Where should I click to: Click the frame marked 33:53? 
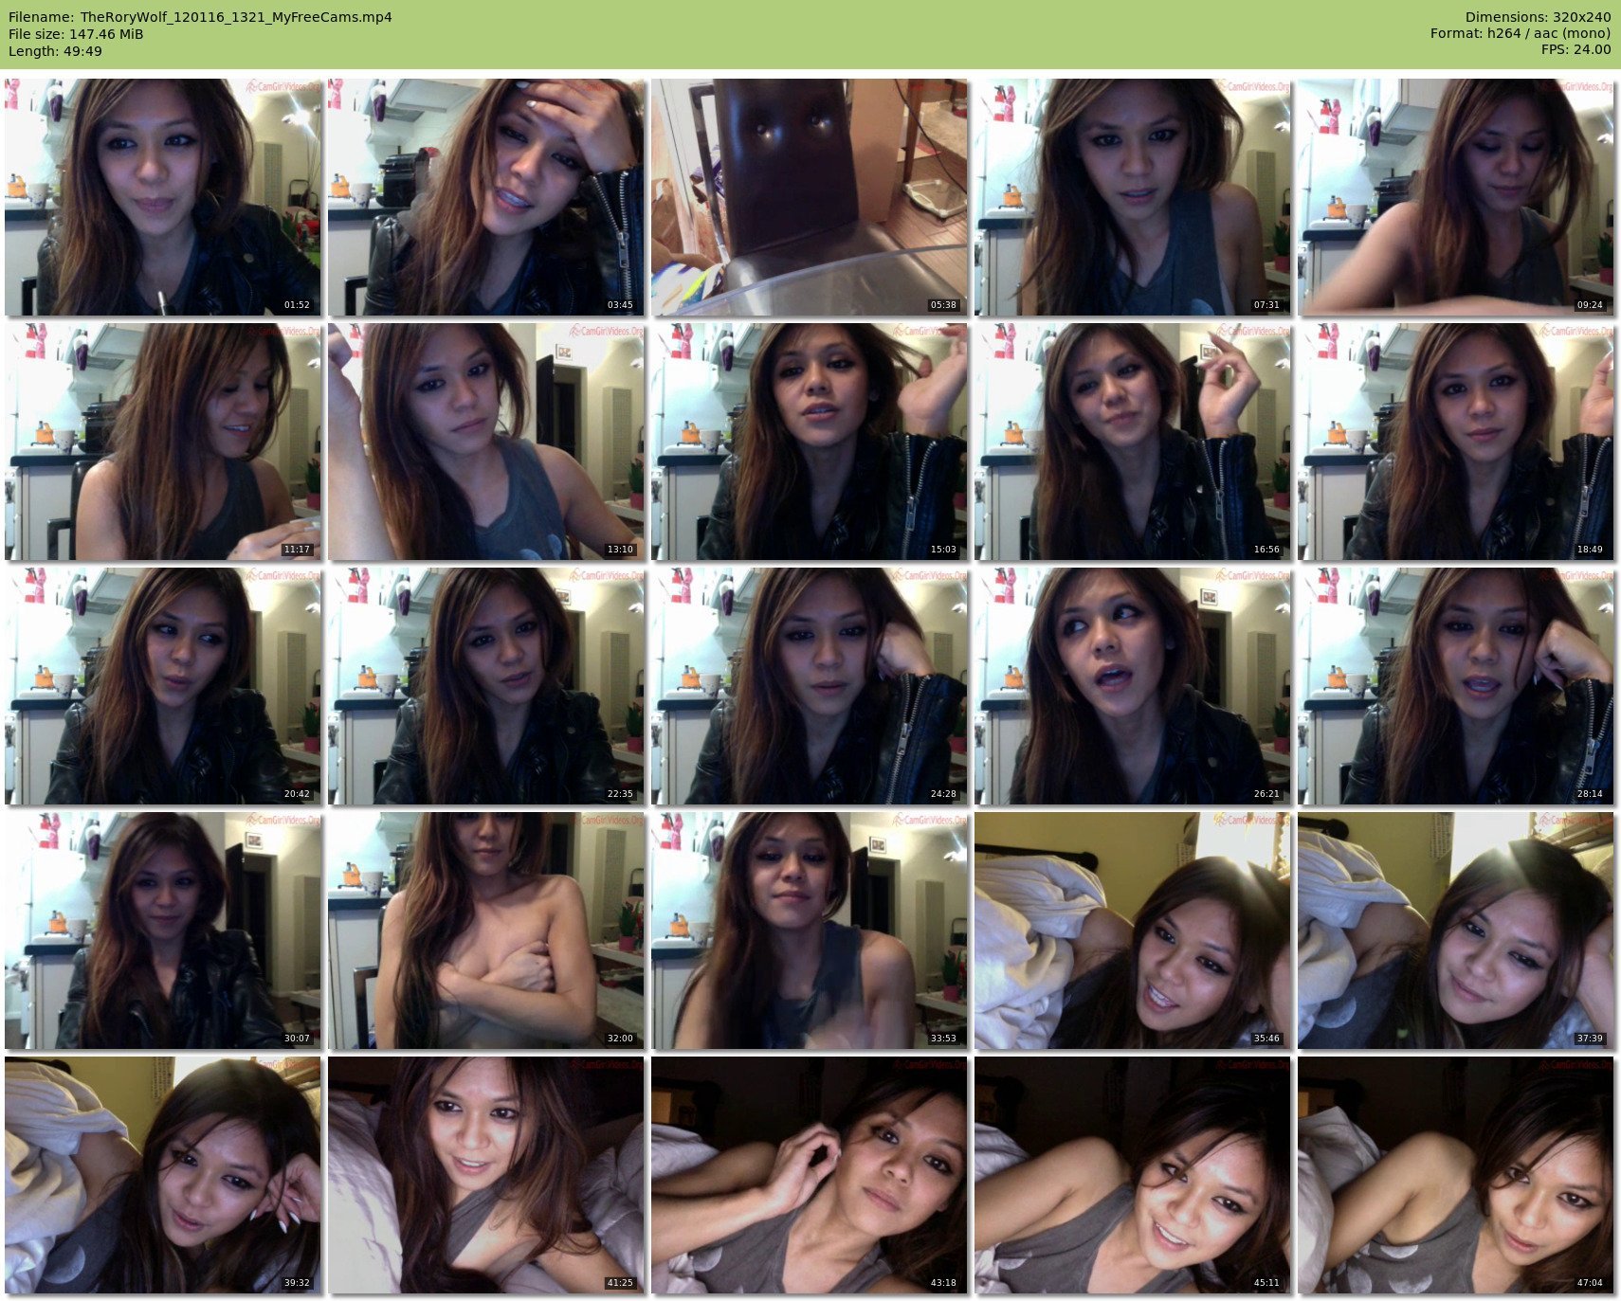(810, 931)
